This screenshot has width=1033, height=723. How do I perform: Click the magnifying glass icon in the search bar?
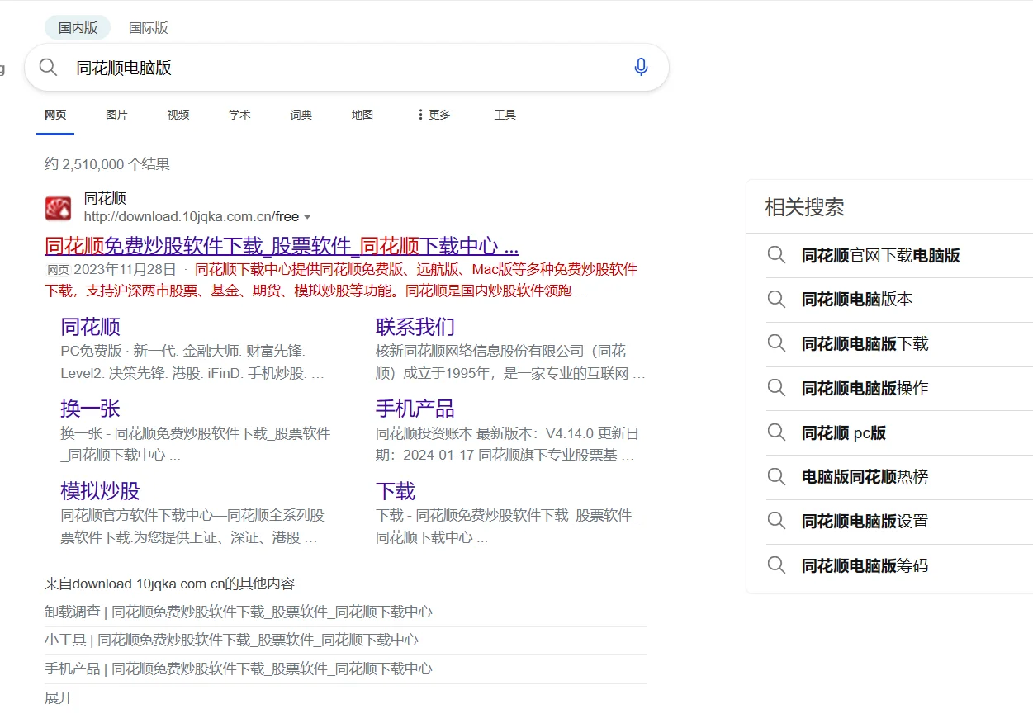48,67
